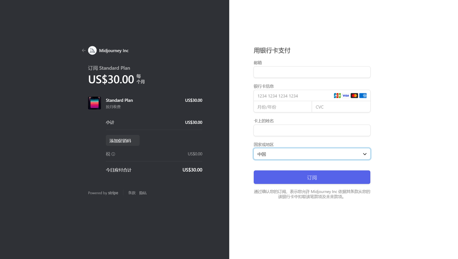Click the Midjourney sailboat logo

coord(92,51)
